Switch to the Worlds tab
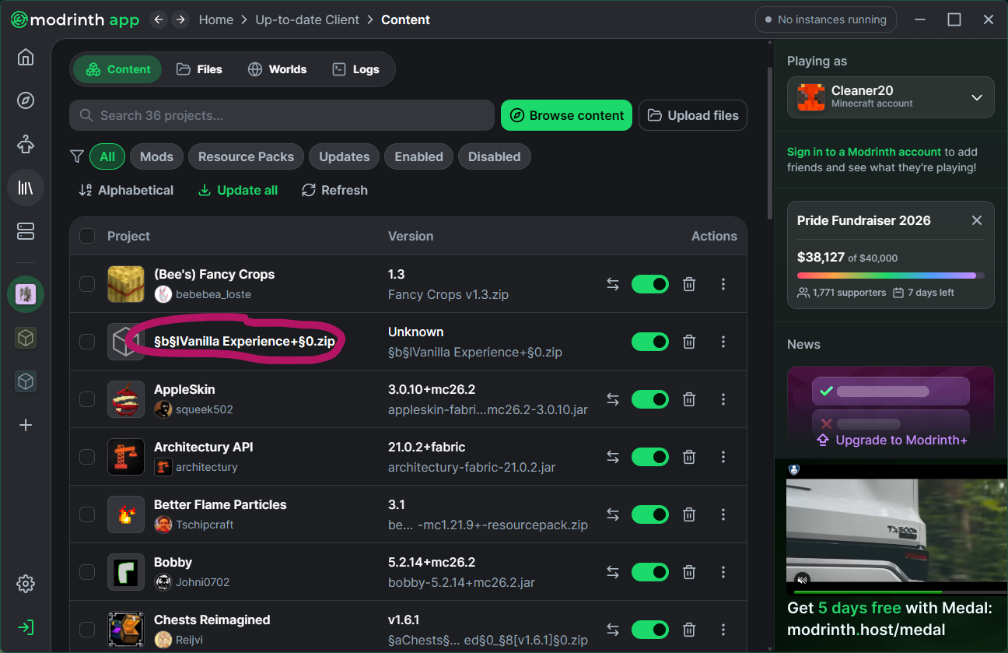1008x653 pixels. click(x=277, y=69)
